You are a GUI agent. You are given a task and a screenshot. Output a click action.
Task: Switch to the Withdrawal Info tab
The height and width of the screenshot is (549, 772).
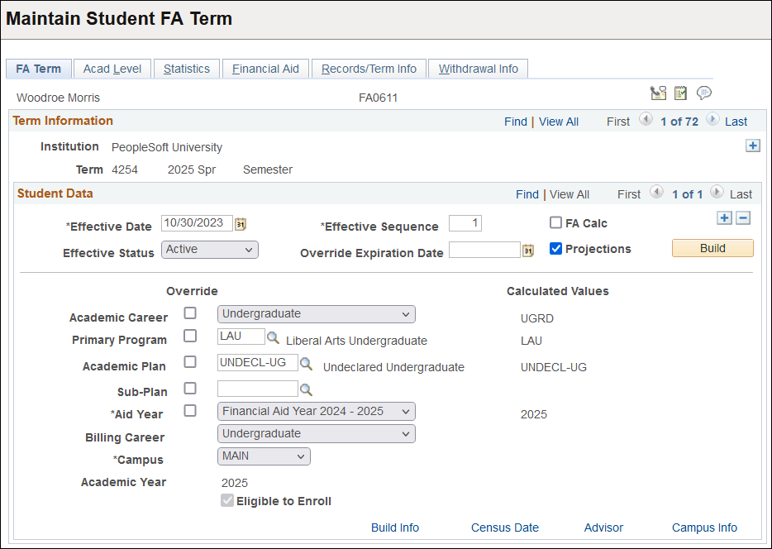pyautogui.click(x=478, y=69)
